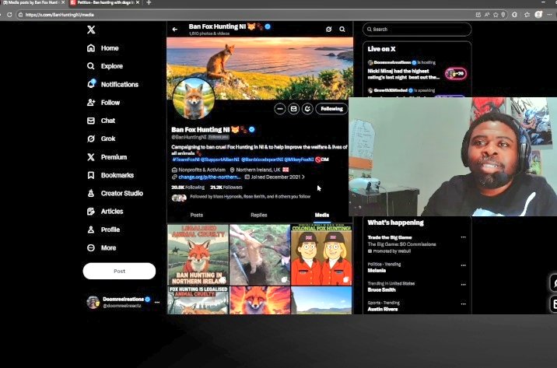557x368 pixels.
Task: Open @BanbloodsportNI mention link
Action: [x=262, y=159]
